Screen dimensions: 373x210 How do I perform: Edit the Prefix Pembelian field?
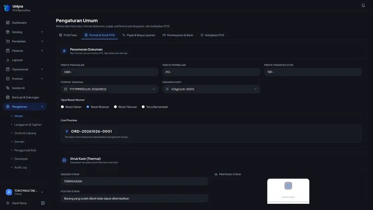(x=211, y=72)
